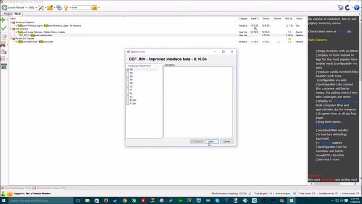Viewport: 362px width, 204px height.
Task: Uncheck the EN language checkbox
Action: click(128, 69)
